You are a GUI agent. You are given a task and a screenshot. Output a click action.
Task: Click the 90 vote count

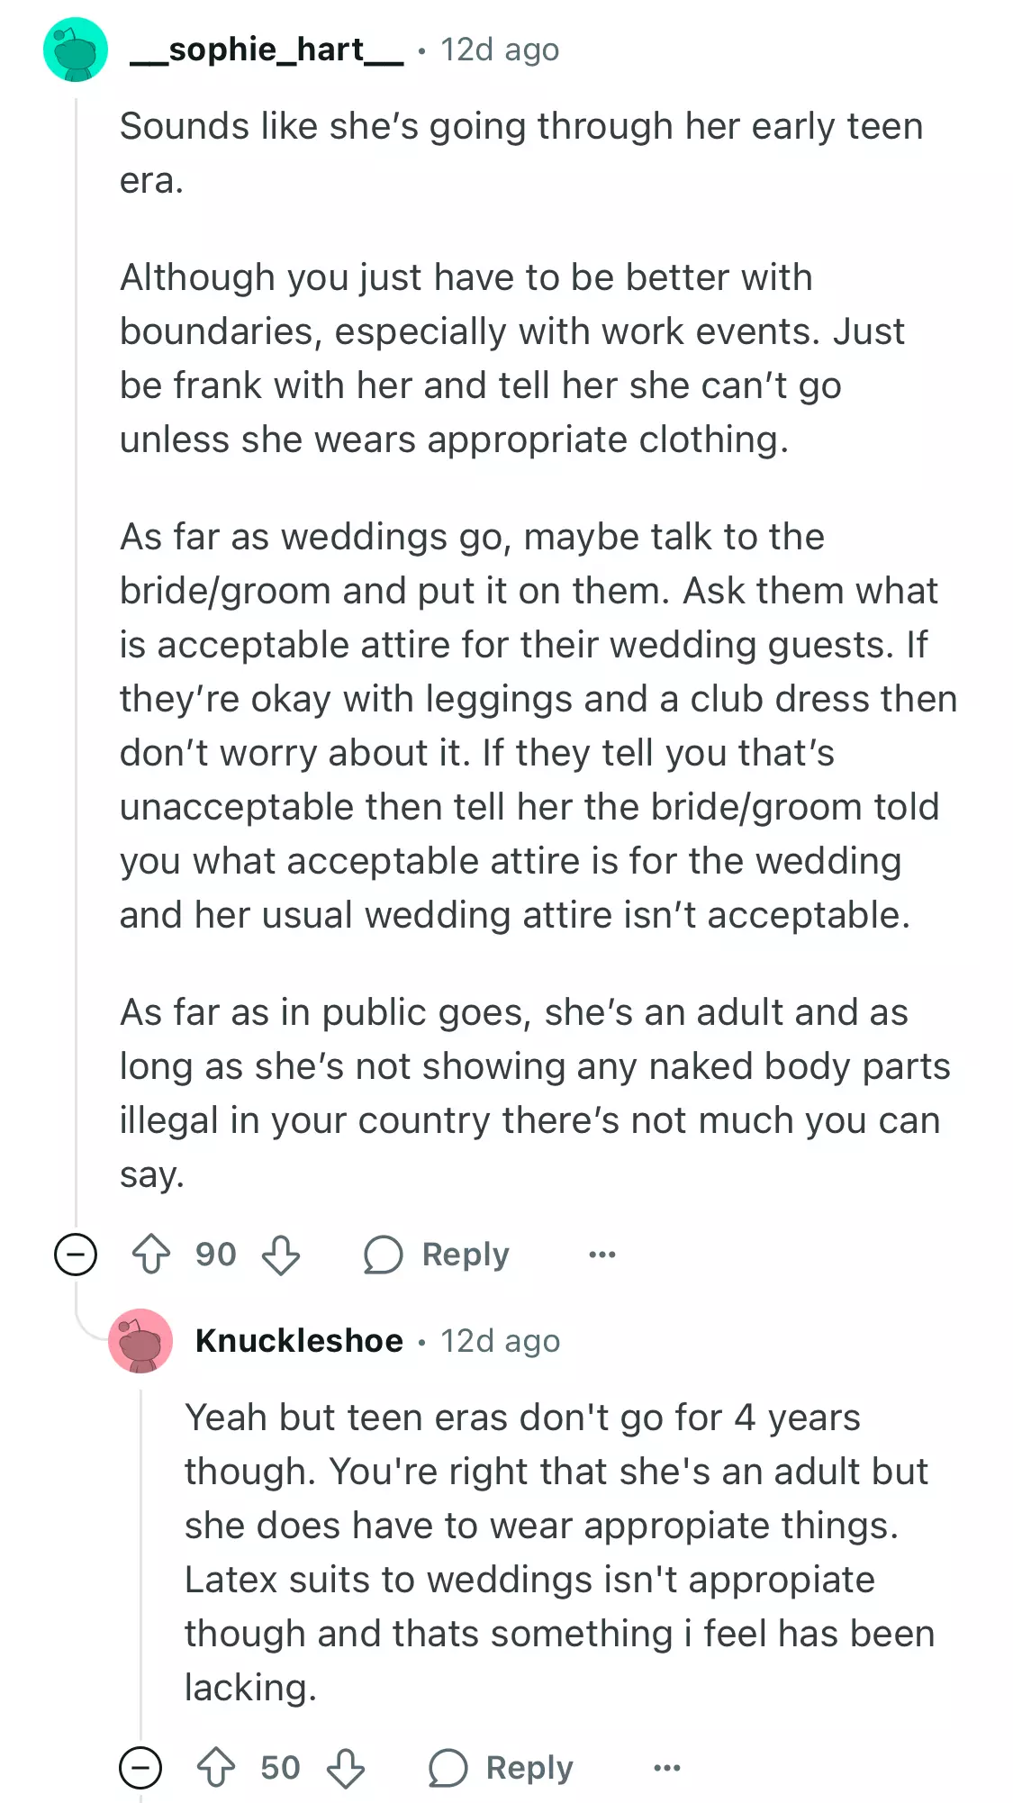pos(216,1254)
